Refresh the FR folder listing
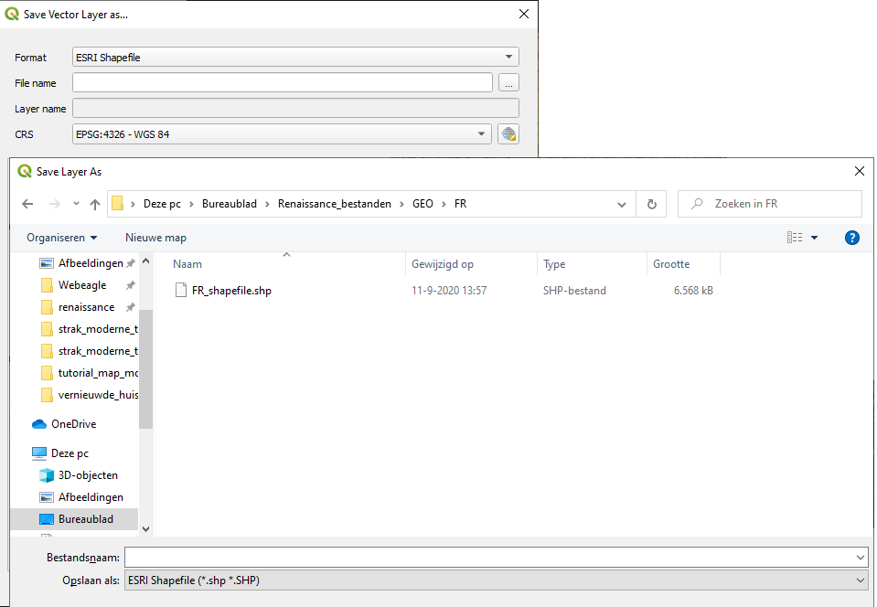 (x=651, y=204)
